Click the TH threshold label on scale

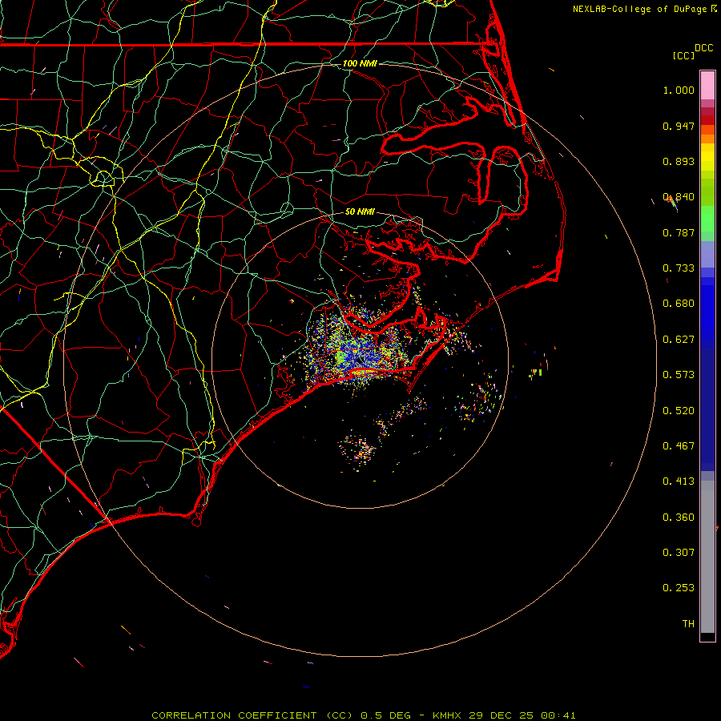(688, 624)
